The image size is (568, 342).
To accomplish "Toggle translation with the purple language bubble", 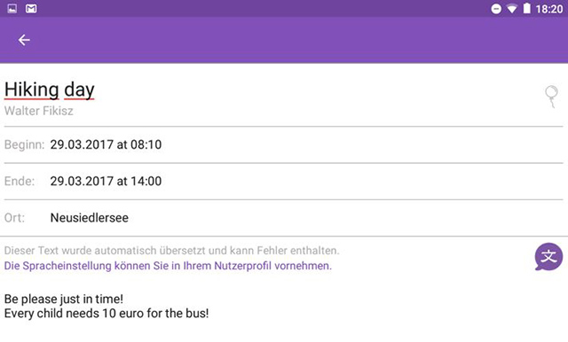I will coord(548,257).
